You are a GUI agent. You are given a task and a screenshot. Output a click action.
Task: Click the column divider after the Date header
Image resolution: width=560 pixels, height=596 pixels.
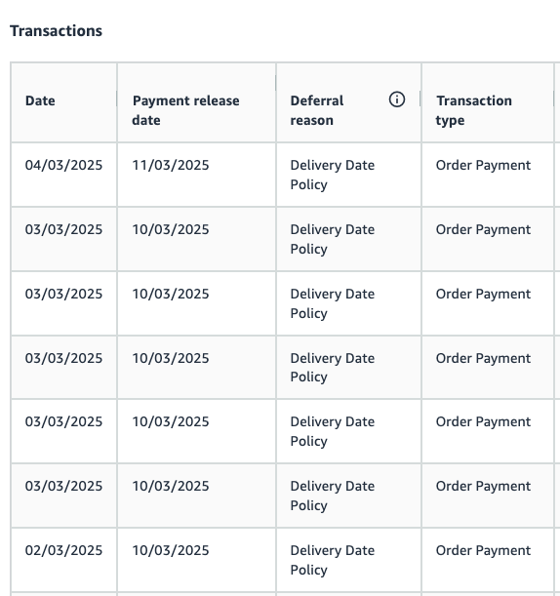pos(117,99)
